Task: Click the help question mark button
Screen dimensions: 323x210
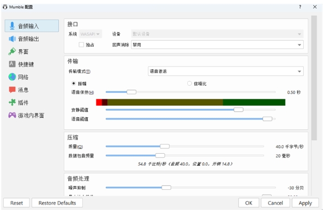Action: click(x=300, y=7)
